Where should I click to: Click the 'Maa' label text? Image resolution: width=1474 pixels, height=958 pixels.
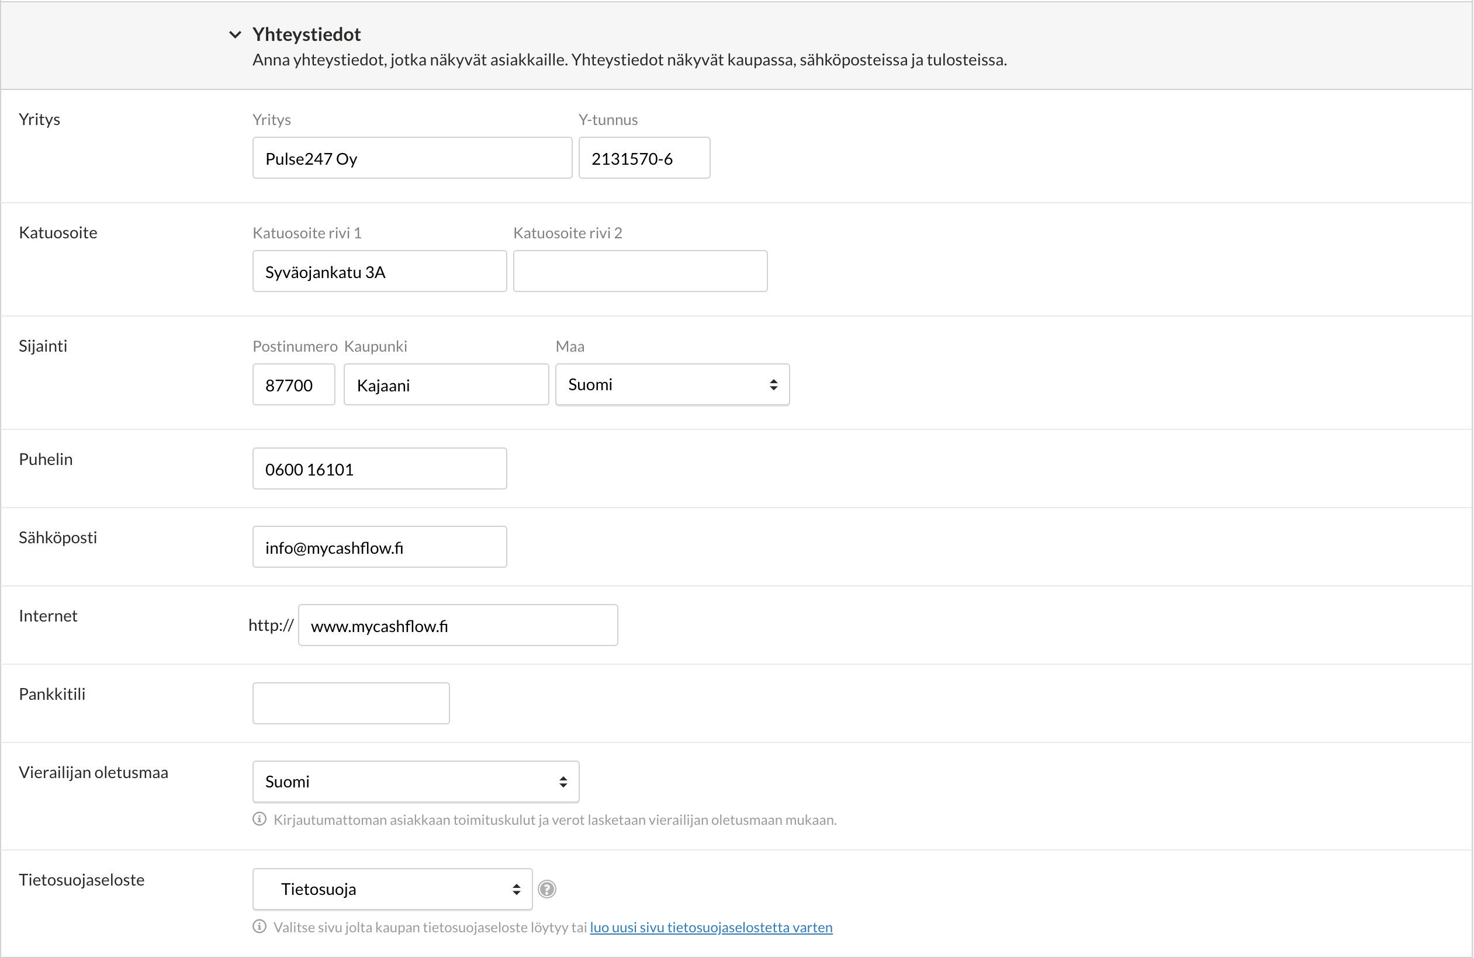pyautogui.click(x=570, y=346)
